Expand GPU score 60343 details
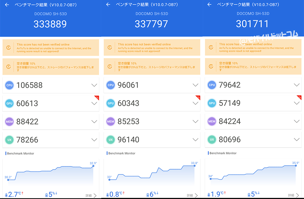The width and height of the screenshot is (304, 199). [x=195, y=103]
